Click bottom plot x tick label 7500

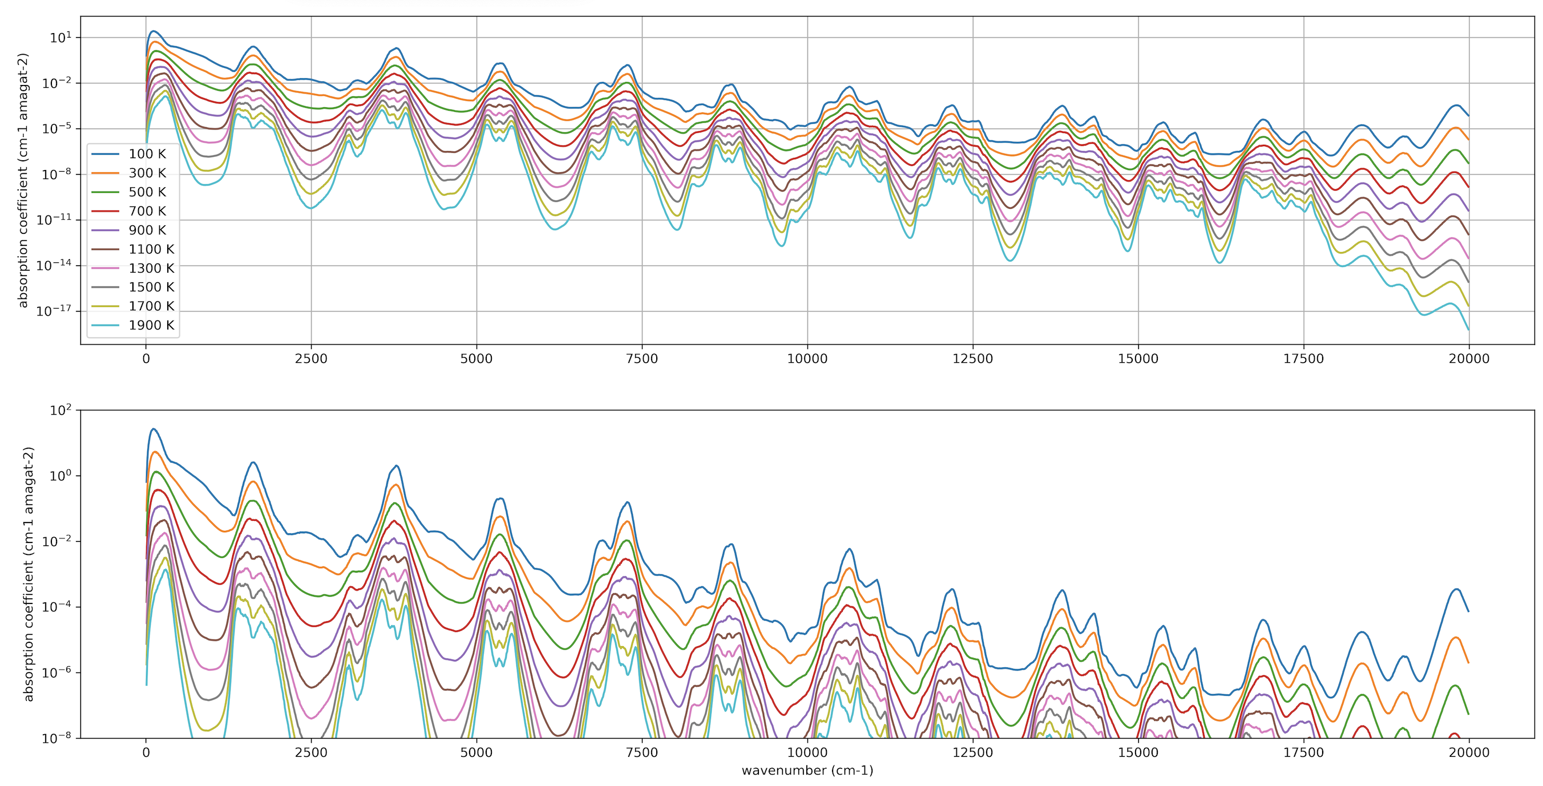point(641,753)
